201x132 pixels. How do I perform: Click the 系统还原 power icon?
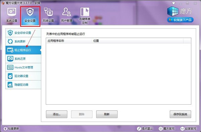tap(10, 59)
